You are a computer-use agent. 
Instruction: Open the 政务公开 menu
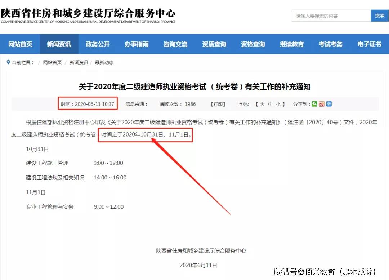[98, 44]
